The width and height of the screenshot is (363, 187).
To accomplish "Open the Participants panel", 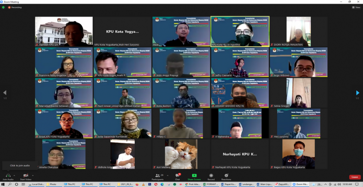I will pyautogui.click(x=157, y=176).
